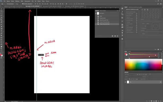Create new document from current state
The width and height of the screenshot is (163, 102).
pos(112,36)
